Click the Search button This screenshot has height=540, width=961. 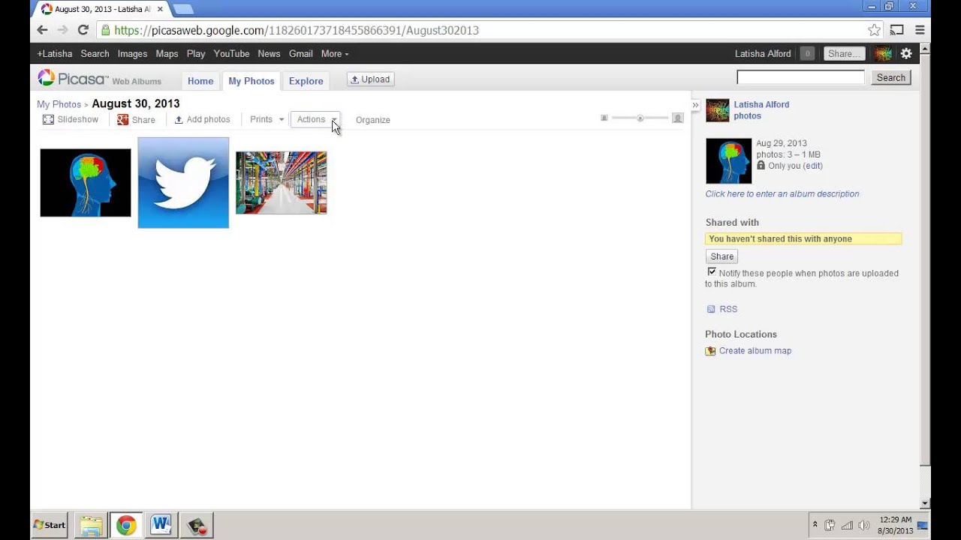891,77
